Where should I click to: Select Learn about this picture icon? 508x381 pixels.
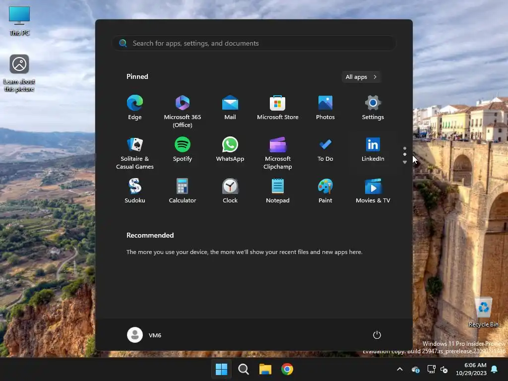pyautogui.click(x=19, y=73)
